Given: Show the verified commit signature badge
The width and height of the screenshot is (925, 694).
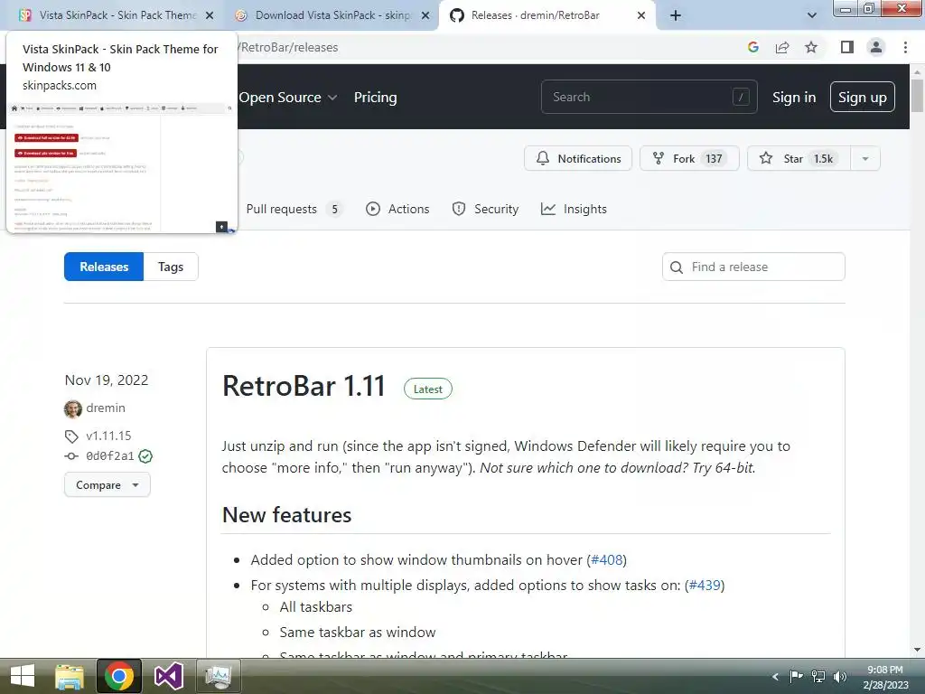Looking at the screenshot, I should 145,456.
